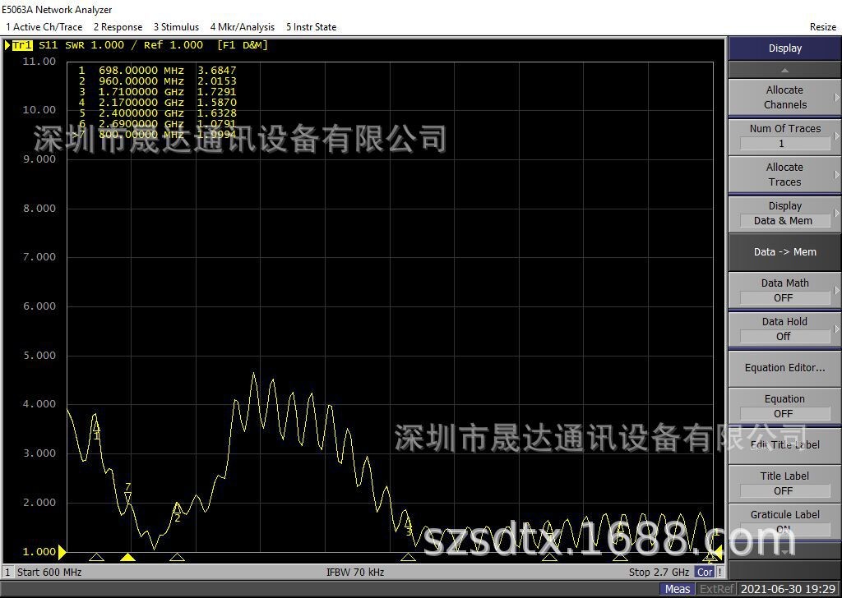Click the Edit Title Label softkey
The width and height of the screenshot is (842, 598).
[784, 444]
